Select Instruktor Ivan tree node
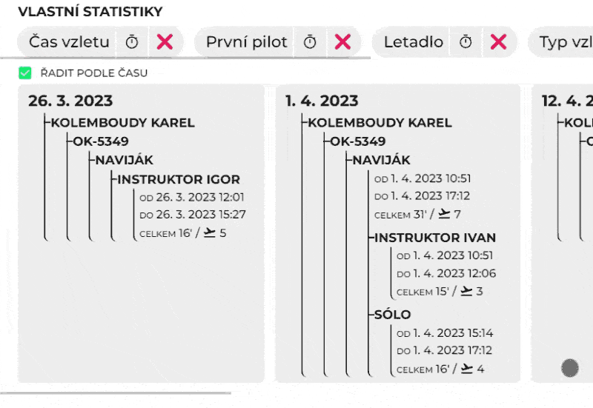This screenshot has height=408, width=593. pos(435,238)
